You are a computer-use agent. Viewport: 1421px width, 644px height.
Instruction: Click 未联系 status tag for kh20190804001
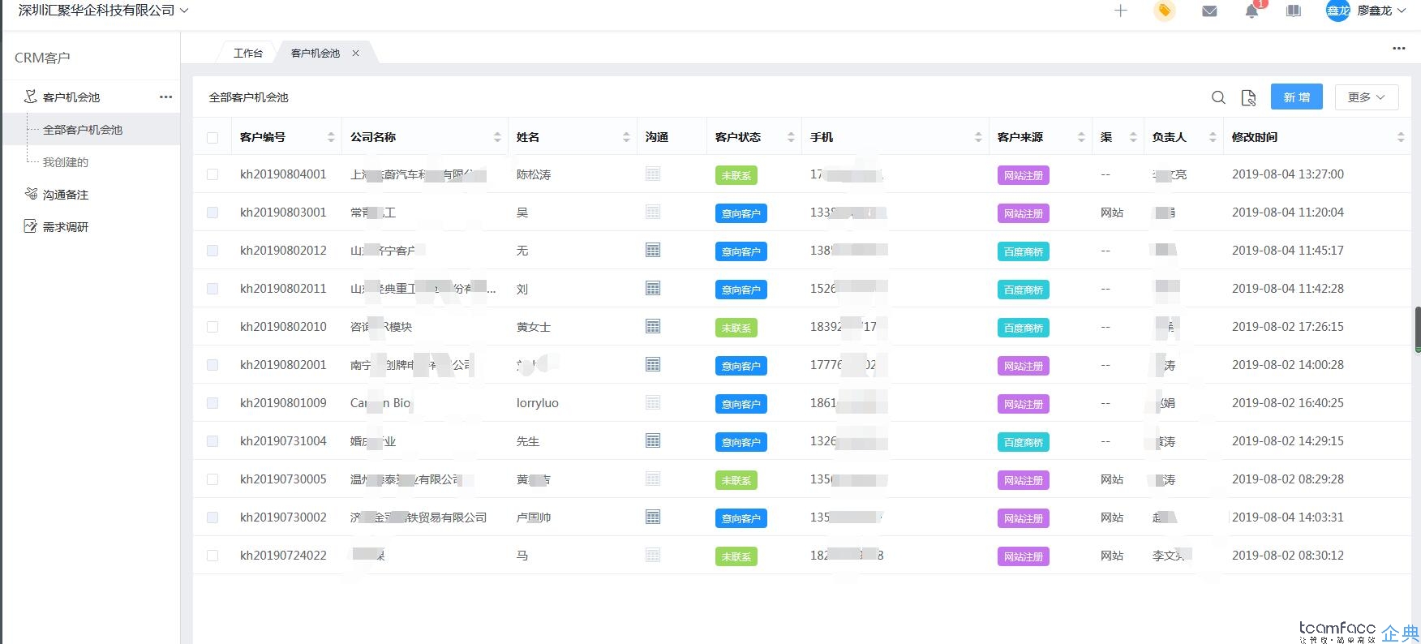[x=736, y=175]
